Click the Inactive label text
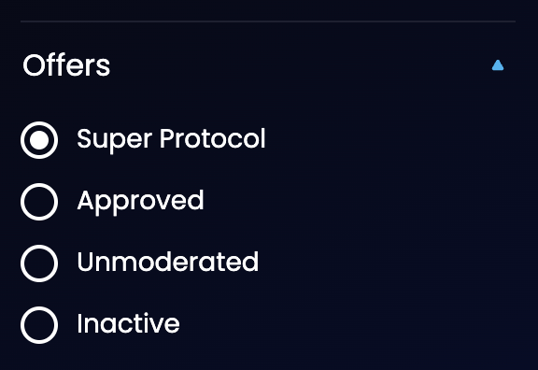 click(x=128, y=323)
